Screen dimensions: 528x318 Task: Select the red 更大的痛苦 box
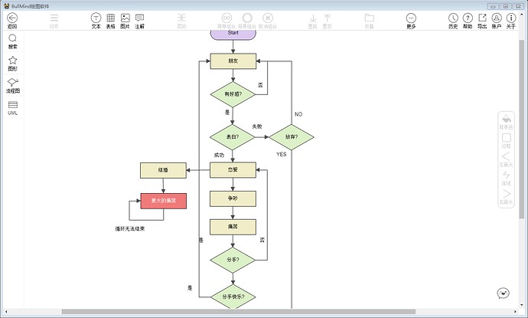tap(163, 201)
